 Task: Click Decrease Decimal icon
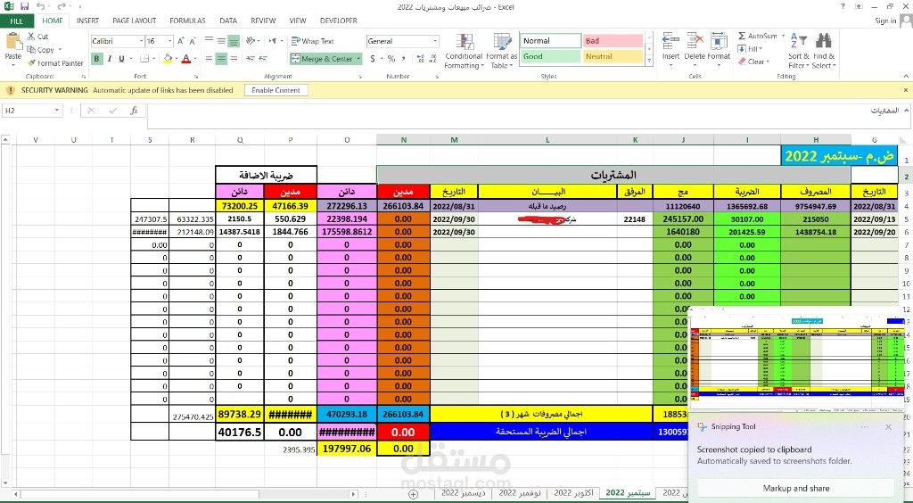click(x=432, y=59)
